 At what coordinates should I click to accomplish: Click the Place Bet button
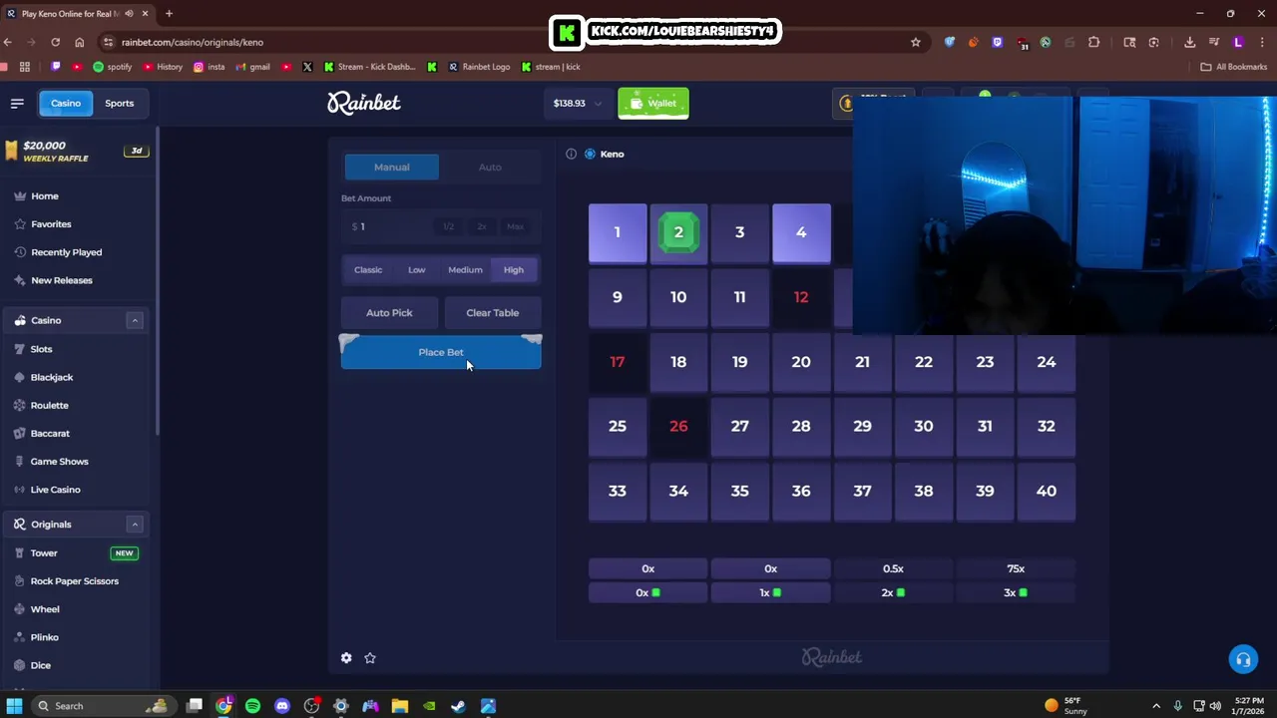[x=441, y=353]
